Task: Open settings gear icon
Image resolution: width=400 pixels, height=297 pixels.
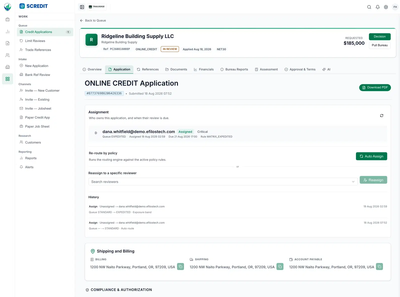Action: (x=386, y=7)
